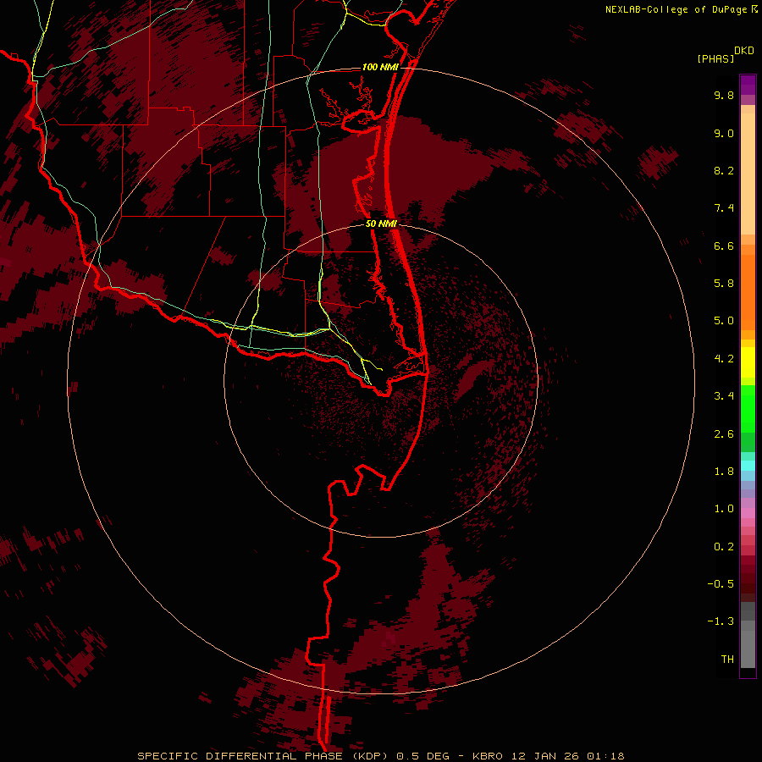Click the 12 JAN 26 date in caption

[x=546, y=756]
